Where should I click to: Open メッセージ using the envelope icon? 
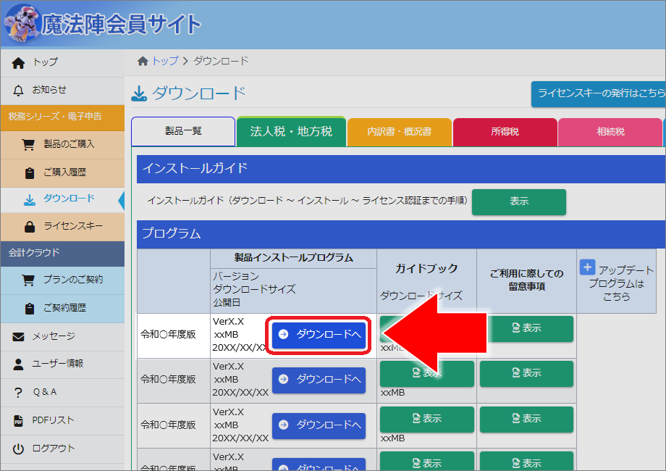pyautogui.click(x=18, y=336)
